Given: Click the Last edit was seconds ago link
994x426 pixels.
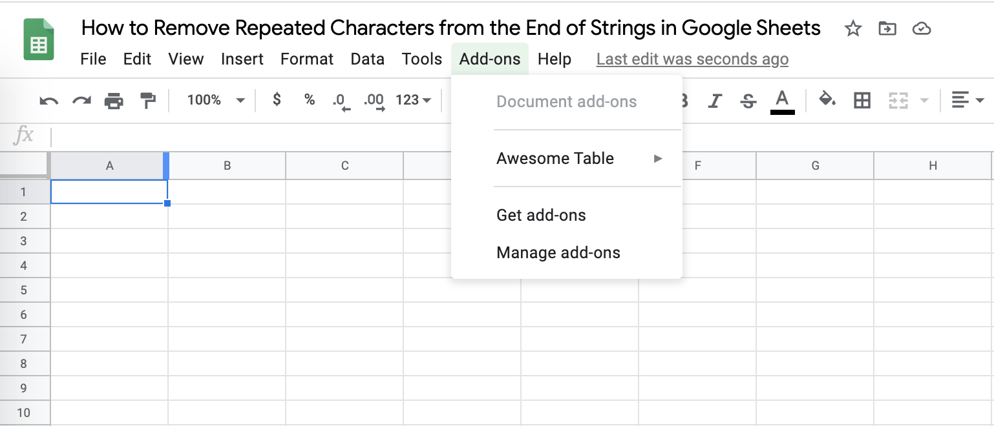Looking at the screenshot, I should tap(692, 59).
